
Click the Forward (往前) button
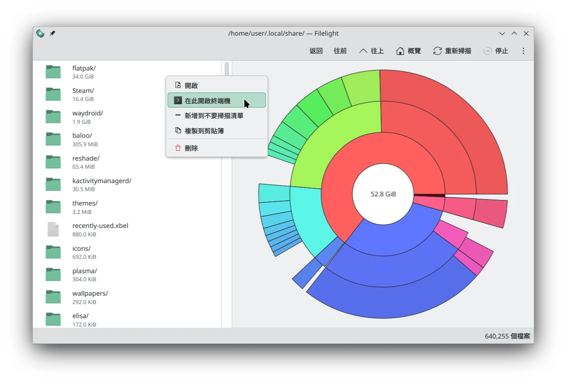(x=340, y=51)
